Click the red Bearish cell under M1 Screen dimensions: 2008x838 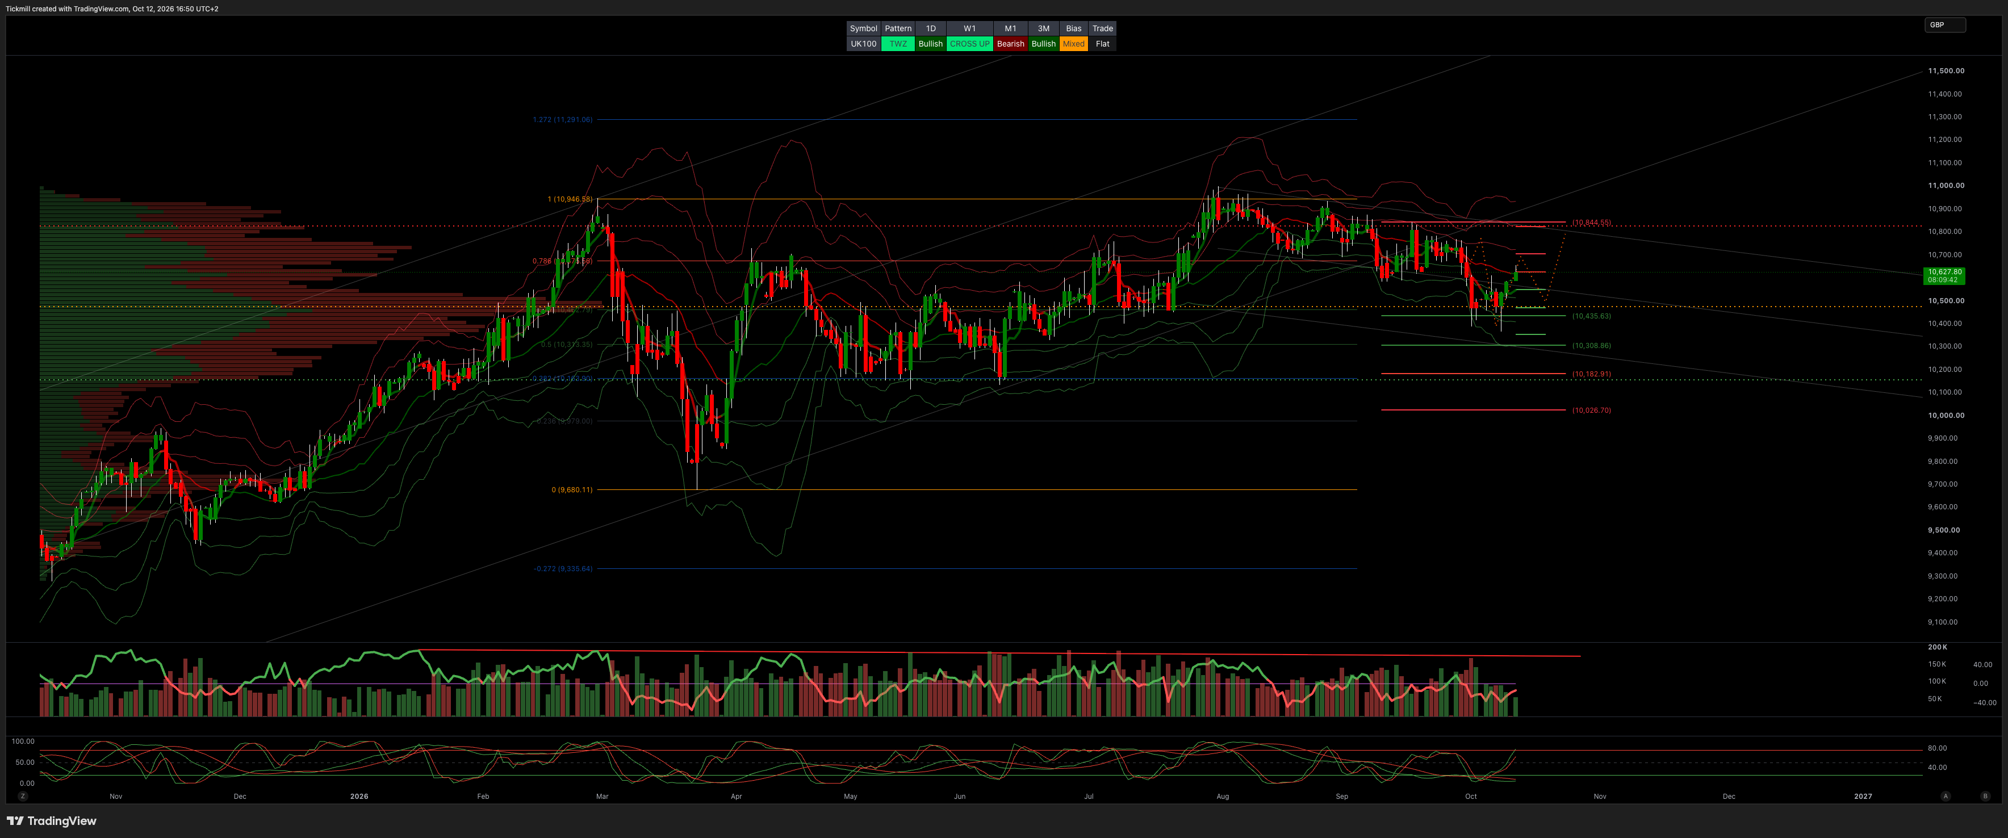(x=1010, y=44)
